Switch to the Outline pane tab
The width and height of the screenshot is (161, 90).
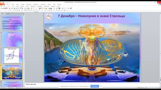pyautogui.click(x=8, y=13)
